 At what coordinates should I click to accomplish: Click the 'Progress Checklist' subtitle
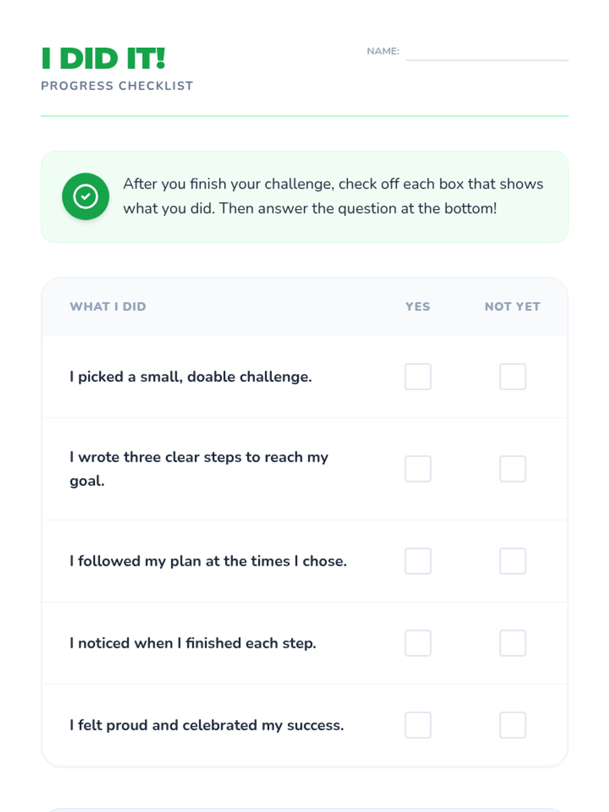[117, 86]
